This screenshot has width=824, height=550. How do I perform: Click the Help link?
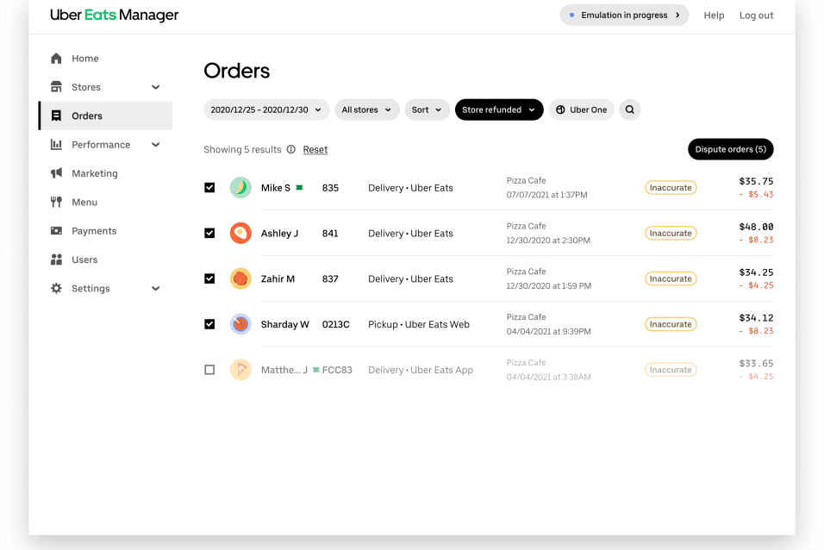pos(714,16)
